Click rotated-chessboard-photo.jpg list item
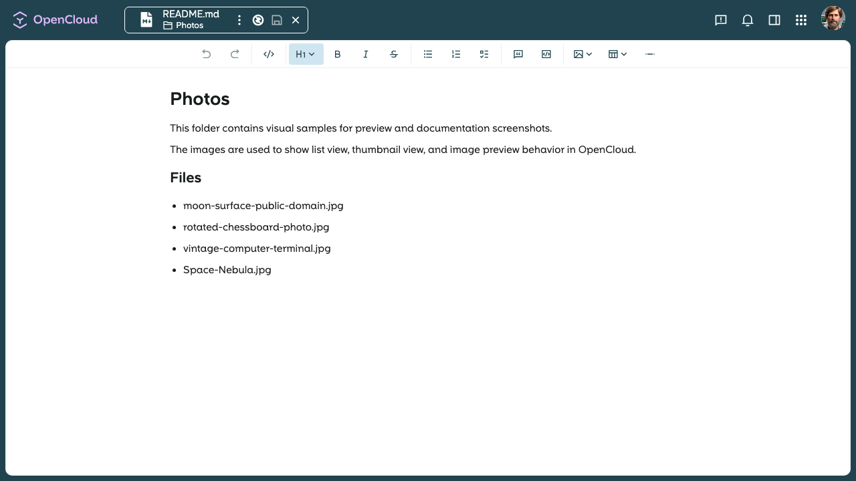 (256, 227)
